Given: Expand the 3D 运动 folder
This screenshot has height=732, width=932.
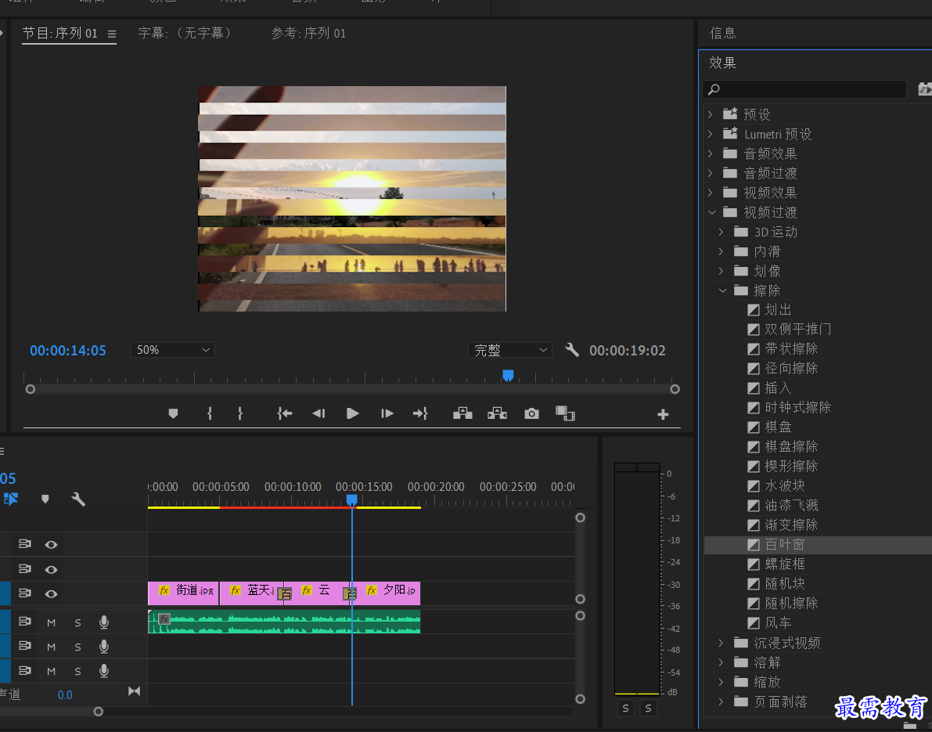Looking at the screenshot, I should click(x=721, y=232).
